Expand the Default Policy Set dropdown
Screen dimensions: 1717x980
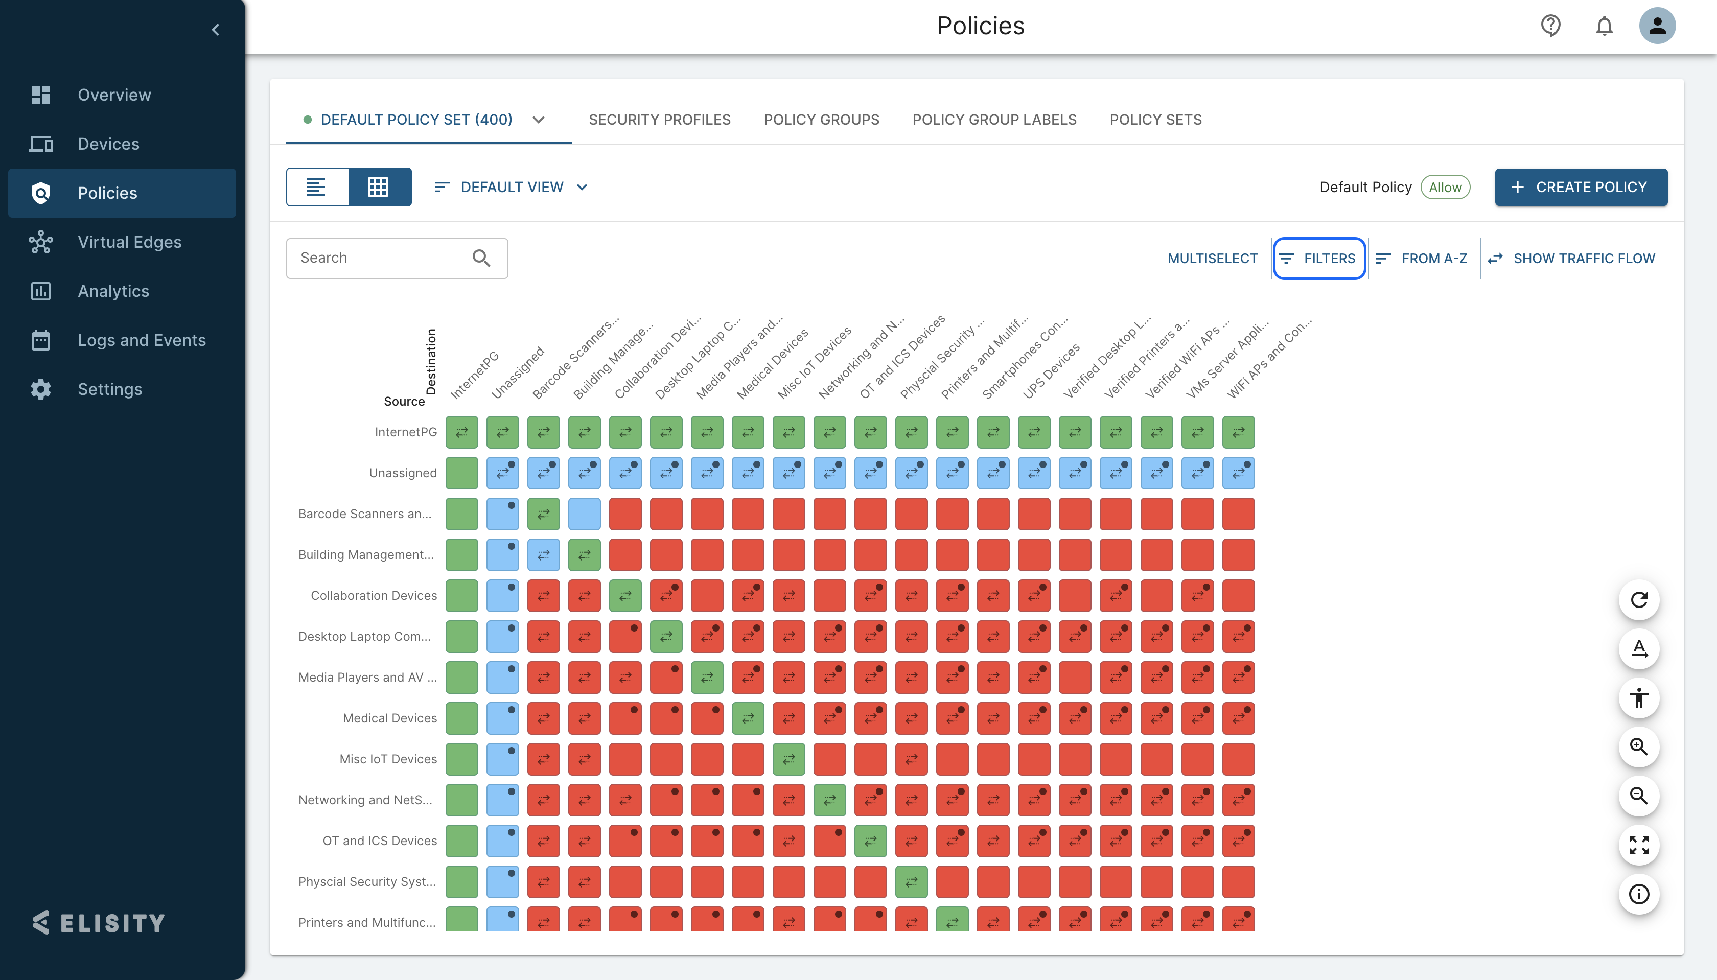(x=539, y=120)
